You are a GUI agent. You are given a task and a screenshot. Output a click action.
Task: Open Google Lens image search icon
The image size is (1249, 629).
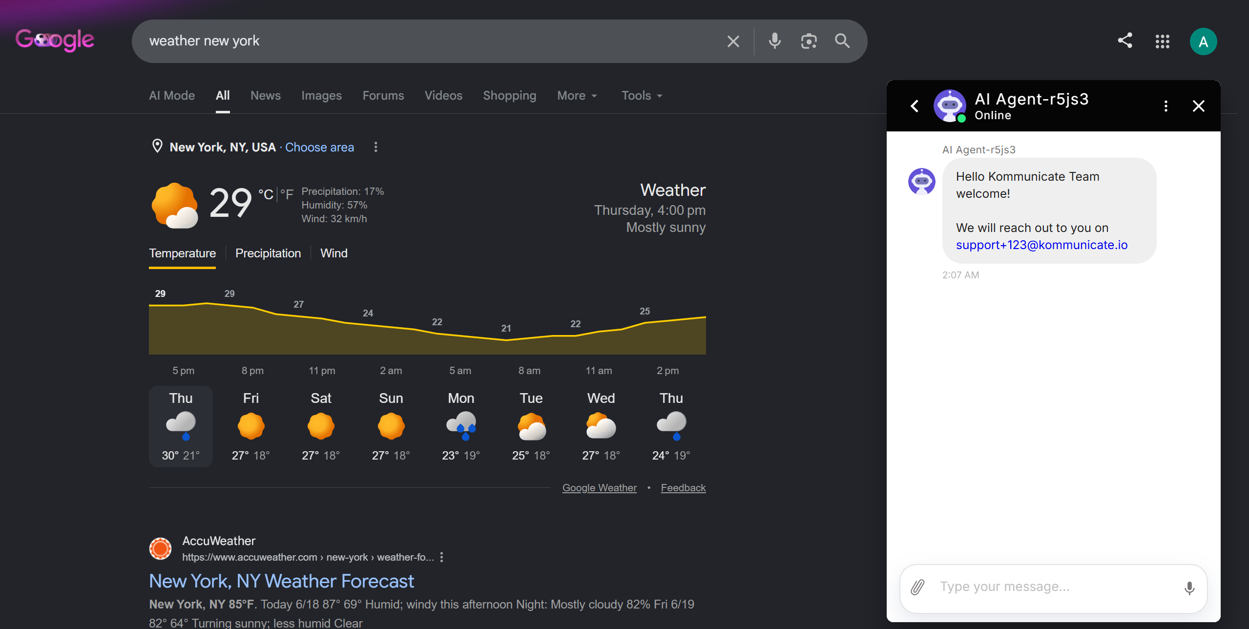pyautogui.click(x=809, y=41)
